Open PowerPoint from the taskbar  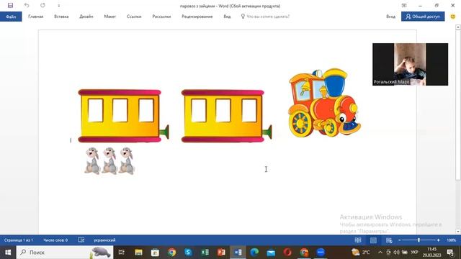(x=221, y=253)
